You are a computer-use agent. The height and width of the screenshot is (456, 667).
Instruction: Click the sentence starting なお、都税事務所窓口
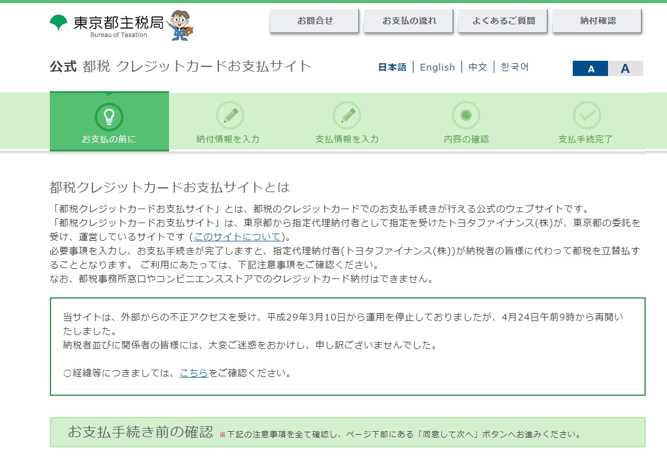(x=241, y=279)
